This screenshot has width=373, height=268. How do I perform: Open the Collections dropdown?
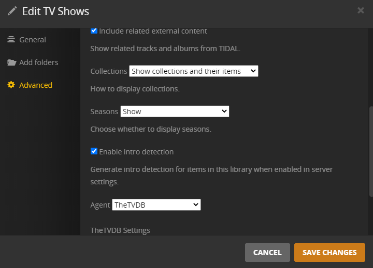(x=193, y=71)
